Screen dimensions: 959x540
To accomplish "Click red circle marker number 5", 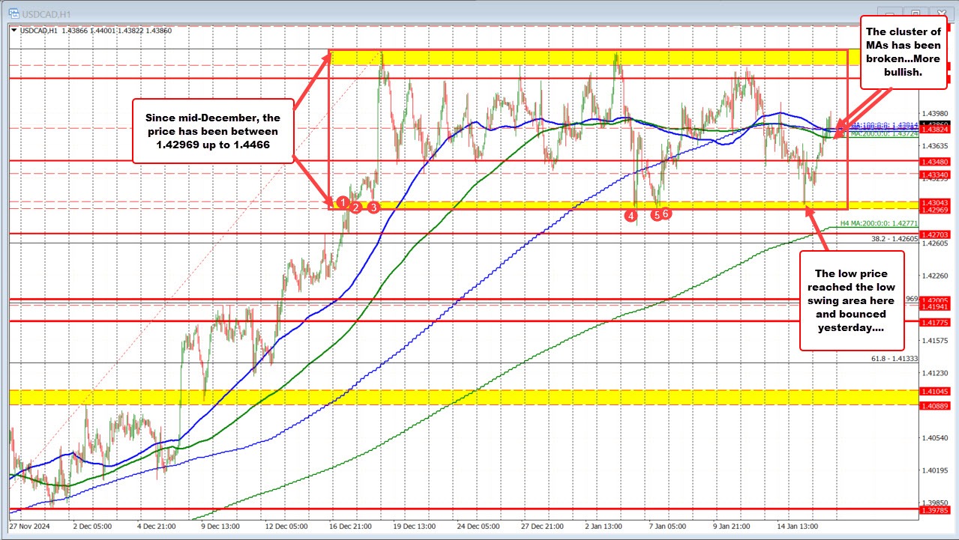I will tap(656, 215).
